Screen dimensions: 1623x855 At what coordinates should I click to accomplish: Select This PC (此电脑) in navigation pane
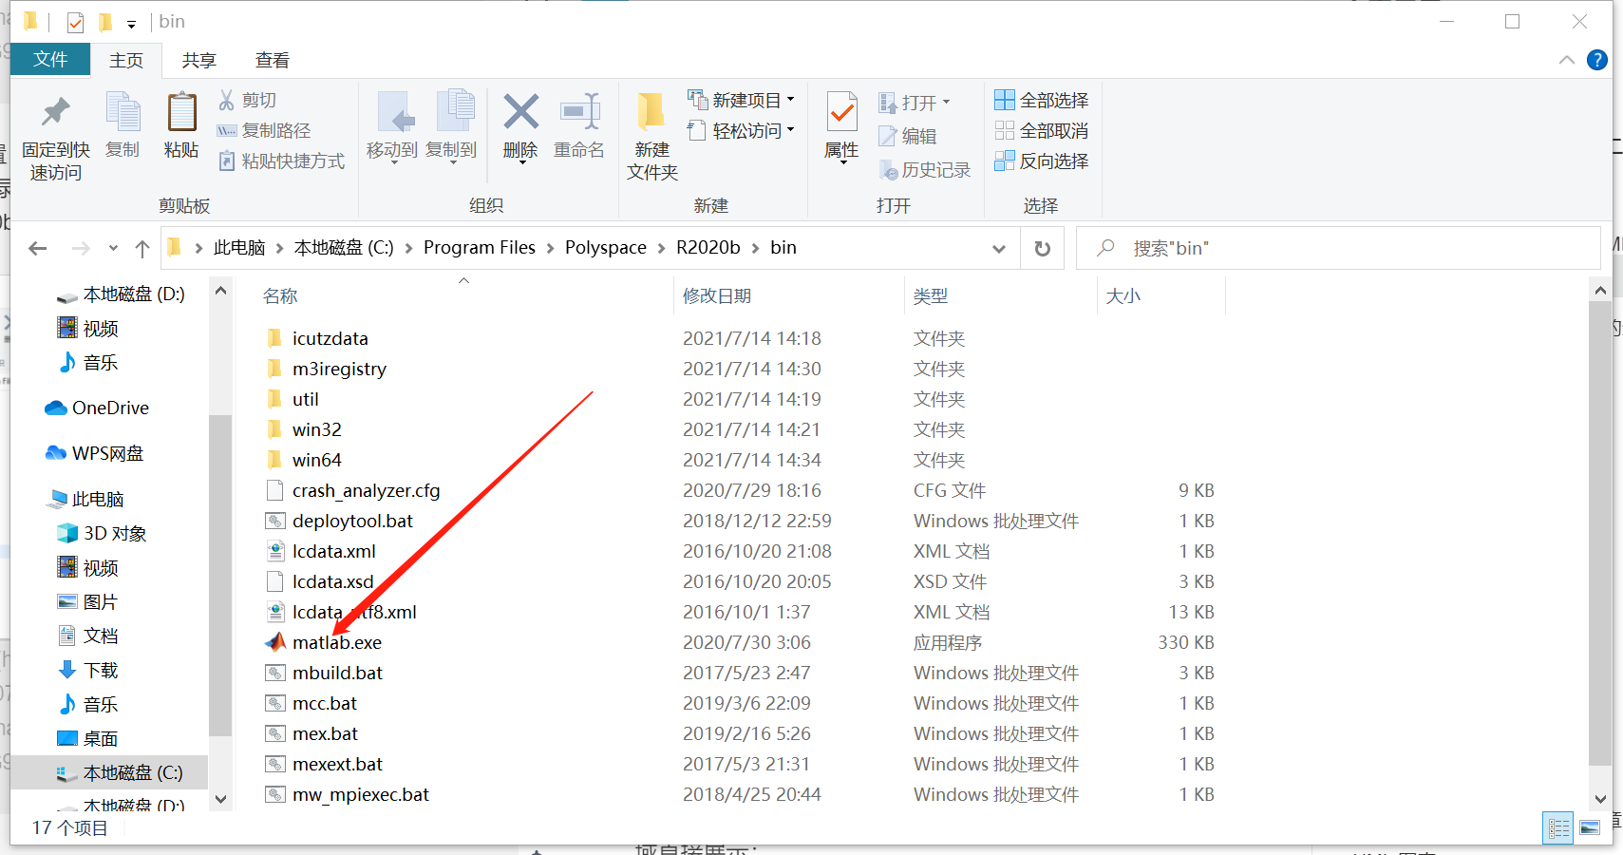click(85, 499)
